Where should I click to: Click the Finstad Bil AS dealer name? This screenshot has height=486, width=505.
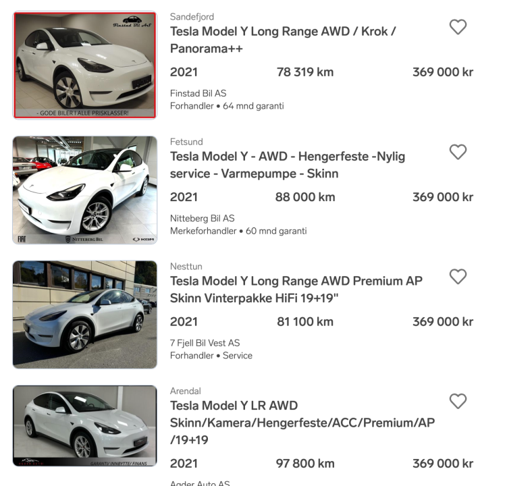point(198,93)
